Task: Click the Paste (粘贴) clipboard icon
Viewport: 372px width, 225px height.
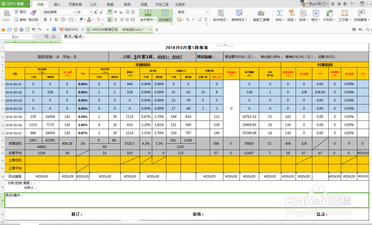Action: (7, 13)
